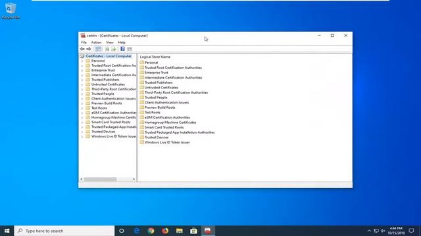Screen dimensions: 421x236
Task: Expand Intermediate Certification node in tree
Action: 82,75
